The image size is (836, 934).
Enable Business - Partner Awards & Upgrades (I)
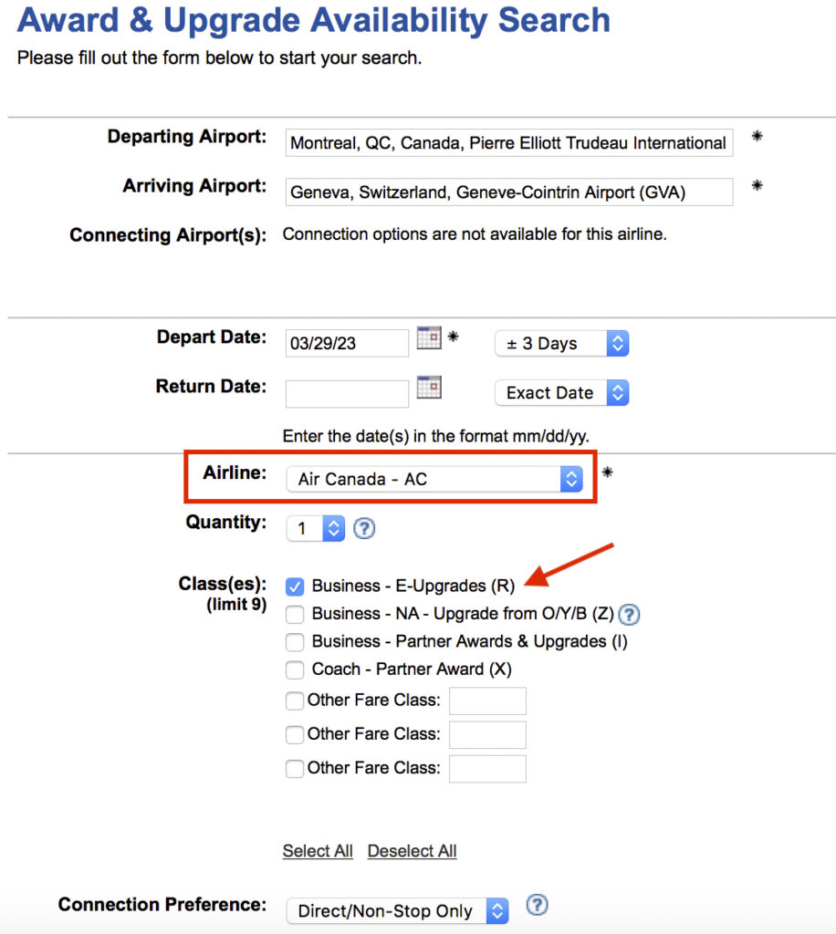click(295, 641)
